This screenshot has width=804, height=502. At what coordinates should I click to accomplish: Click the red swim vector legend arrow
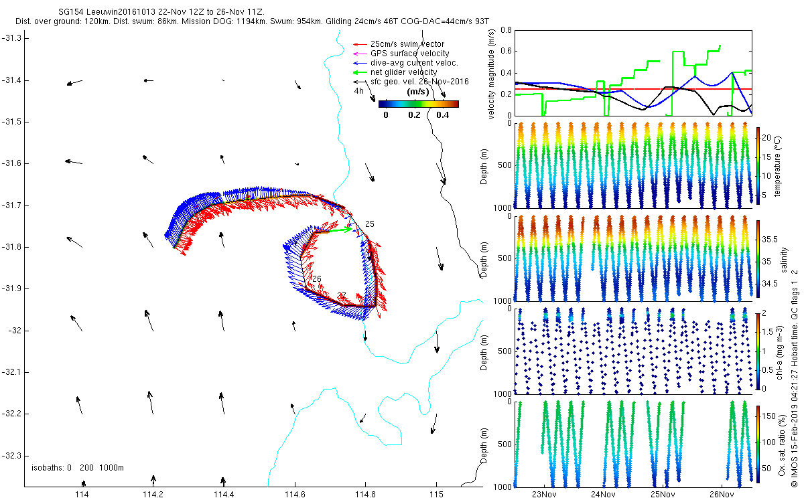click(360, 44)
